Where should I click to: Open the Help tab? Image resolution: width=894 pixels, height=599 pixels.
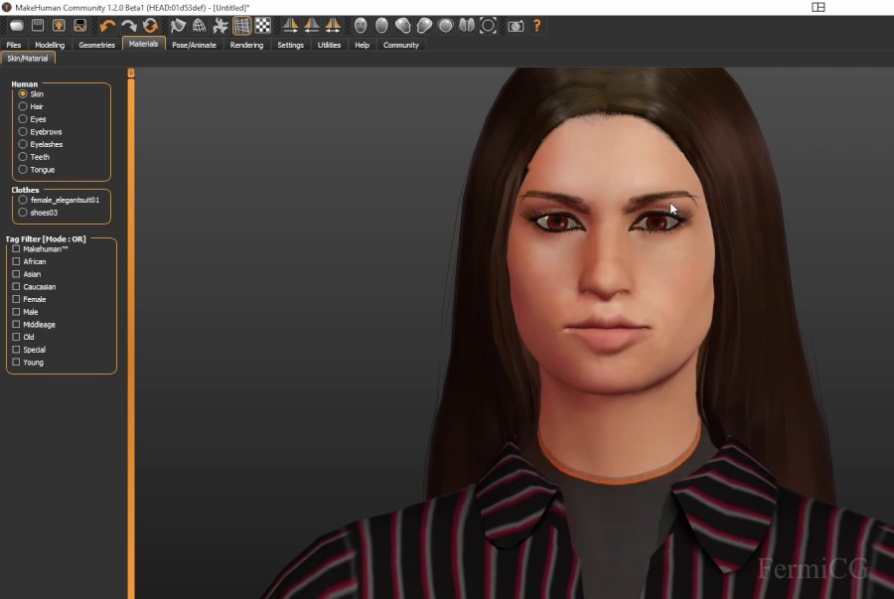(362, 45)
